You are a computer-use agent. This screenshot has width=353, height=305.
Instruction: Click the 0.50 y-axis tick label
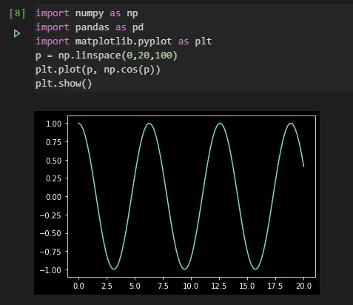(x=54, y=161)
